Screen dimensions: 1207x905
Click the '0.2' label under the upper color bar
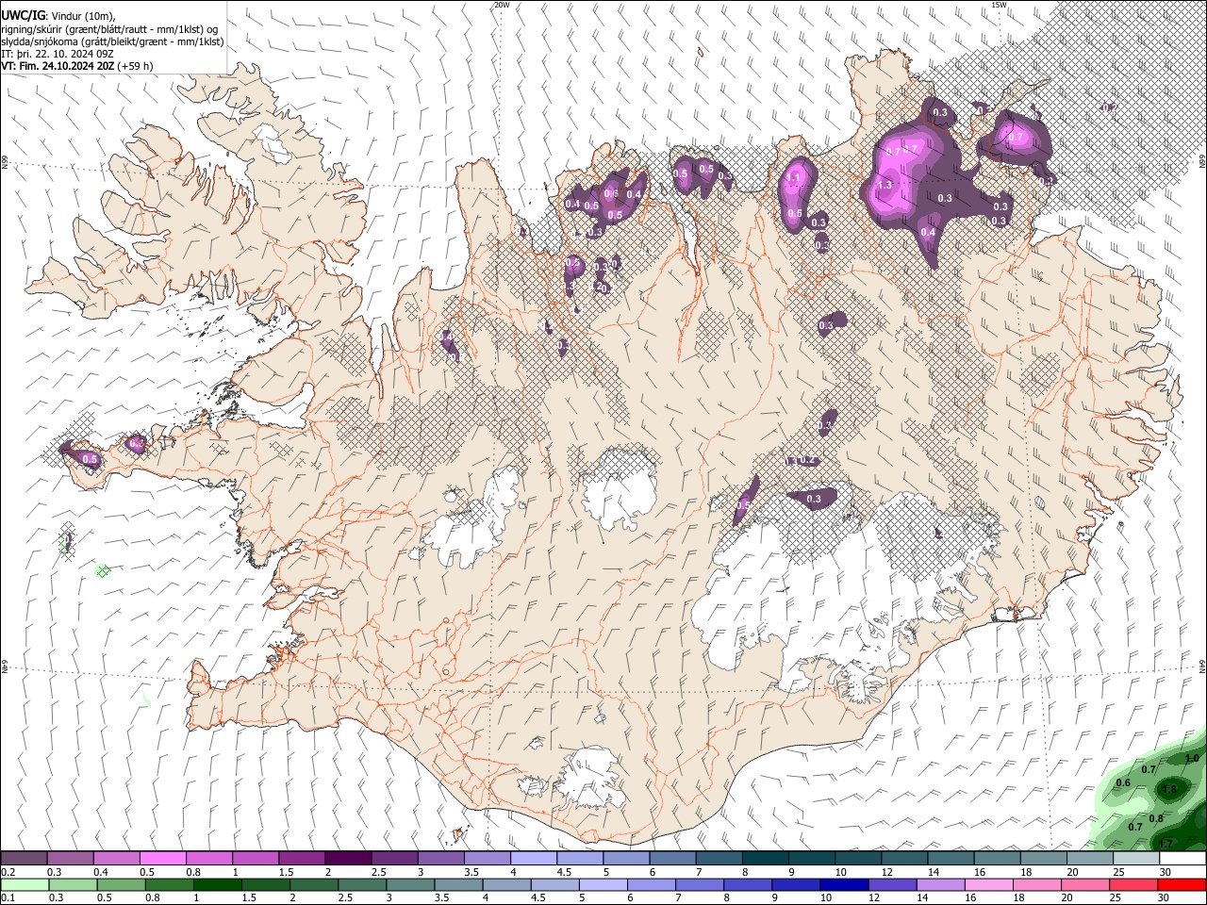(x=8, y=872)
